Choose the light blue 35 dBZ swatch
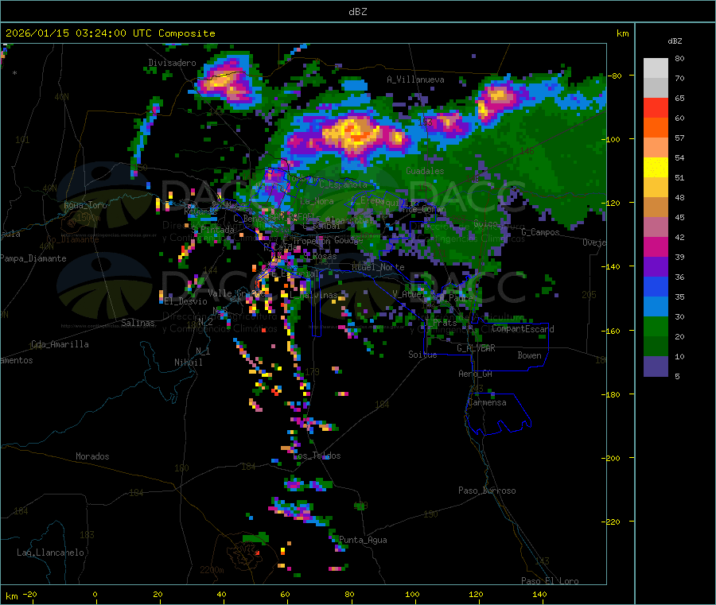The width and height of the screenshot is (716, 605). tap(656, 306)
